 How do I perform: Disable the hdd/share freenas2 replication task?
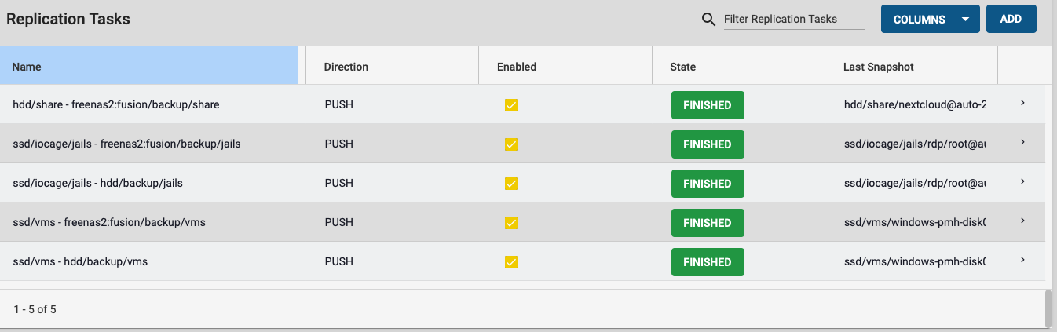pyautogui.click(x=511, y=105)
